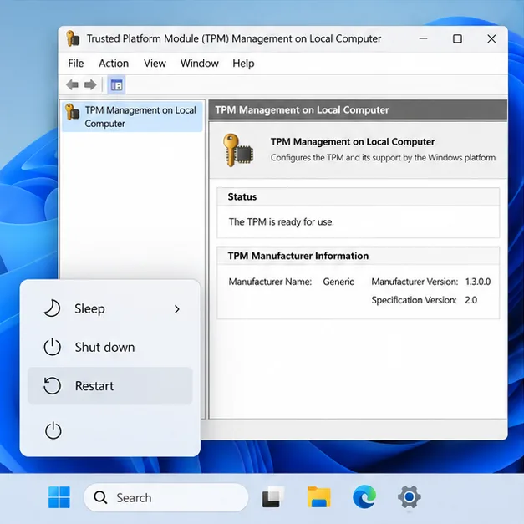Expand the Sleep submenu chevron
524x524 pixels.
(177, 309)
